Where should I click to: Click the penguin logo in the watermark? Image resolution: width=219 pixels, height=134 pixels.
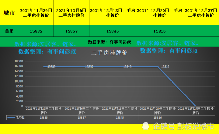(x=146, y=126)
